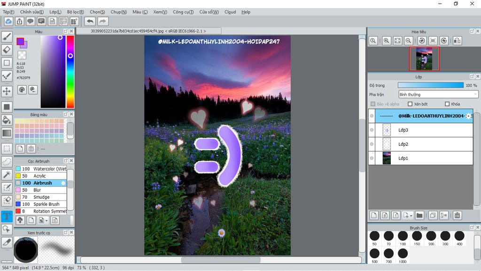Open the add-layer dropdown arrow
The height and width of the screenshot is (271, 481).
coord(411,216)
